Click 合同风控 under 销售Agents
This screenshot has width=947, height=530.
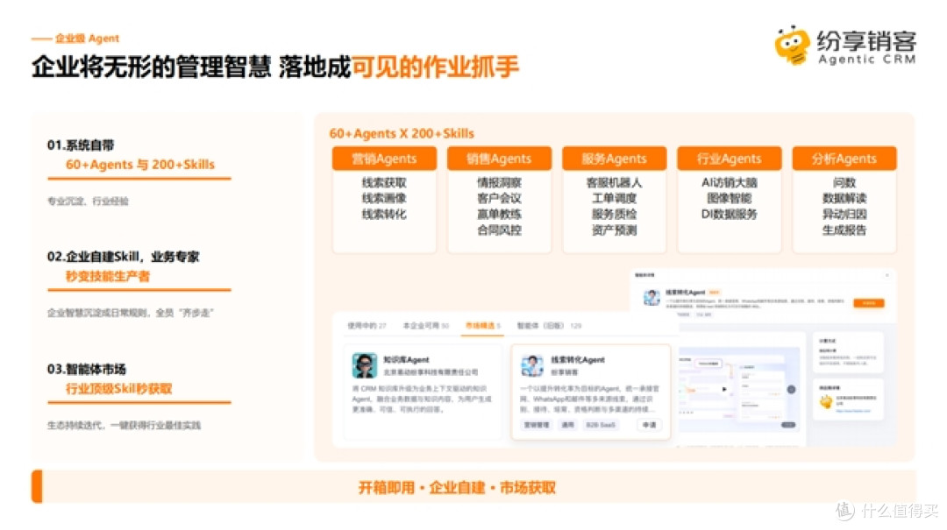point(499,230)
